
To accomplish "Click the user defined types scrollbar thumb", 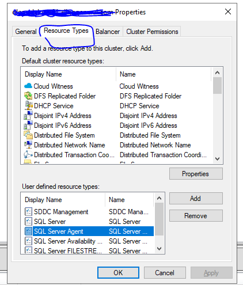I will (159, 219).
